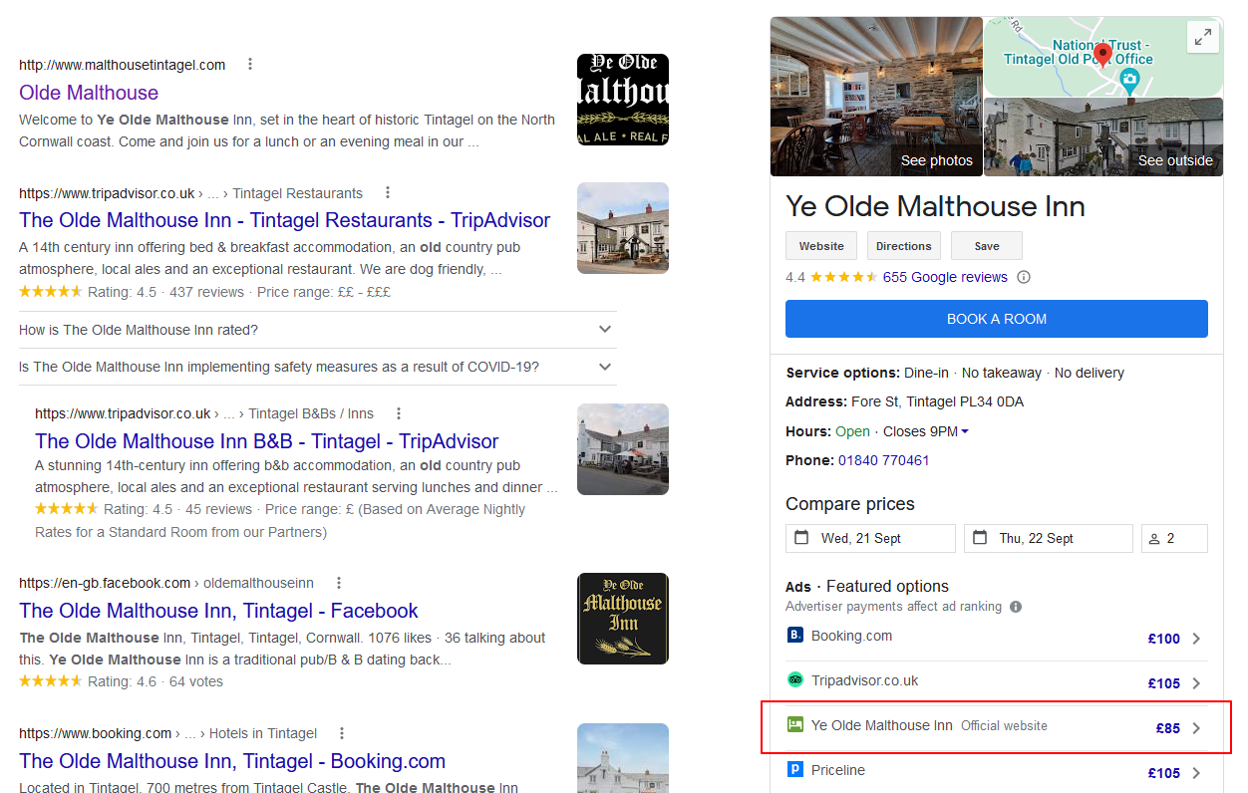Open Booking.com £100 price chevron
The width and height of the screenshot is (1248, 793).
click(1197, 639)
